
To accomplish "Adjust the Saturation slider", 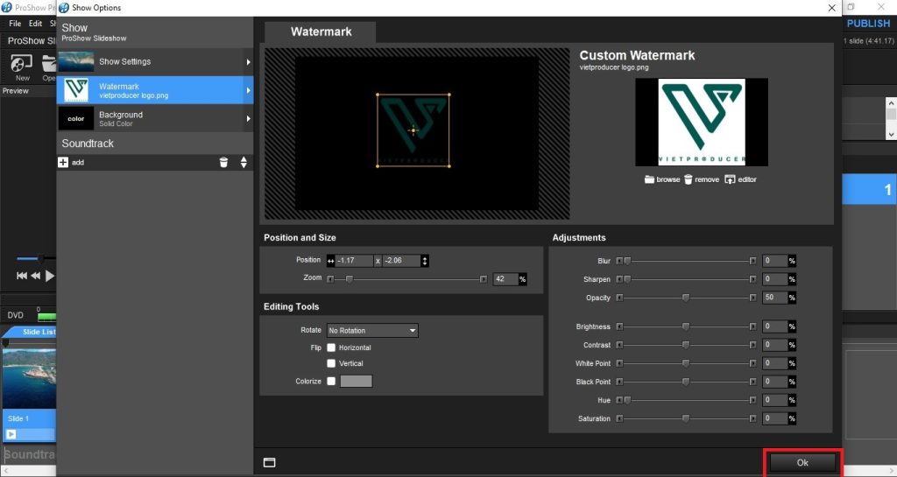I will tap(686, 418).
